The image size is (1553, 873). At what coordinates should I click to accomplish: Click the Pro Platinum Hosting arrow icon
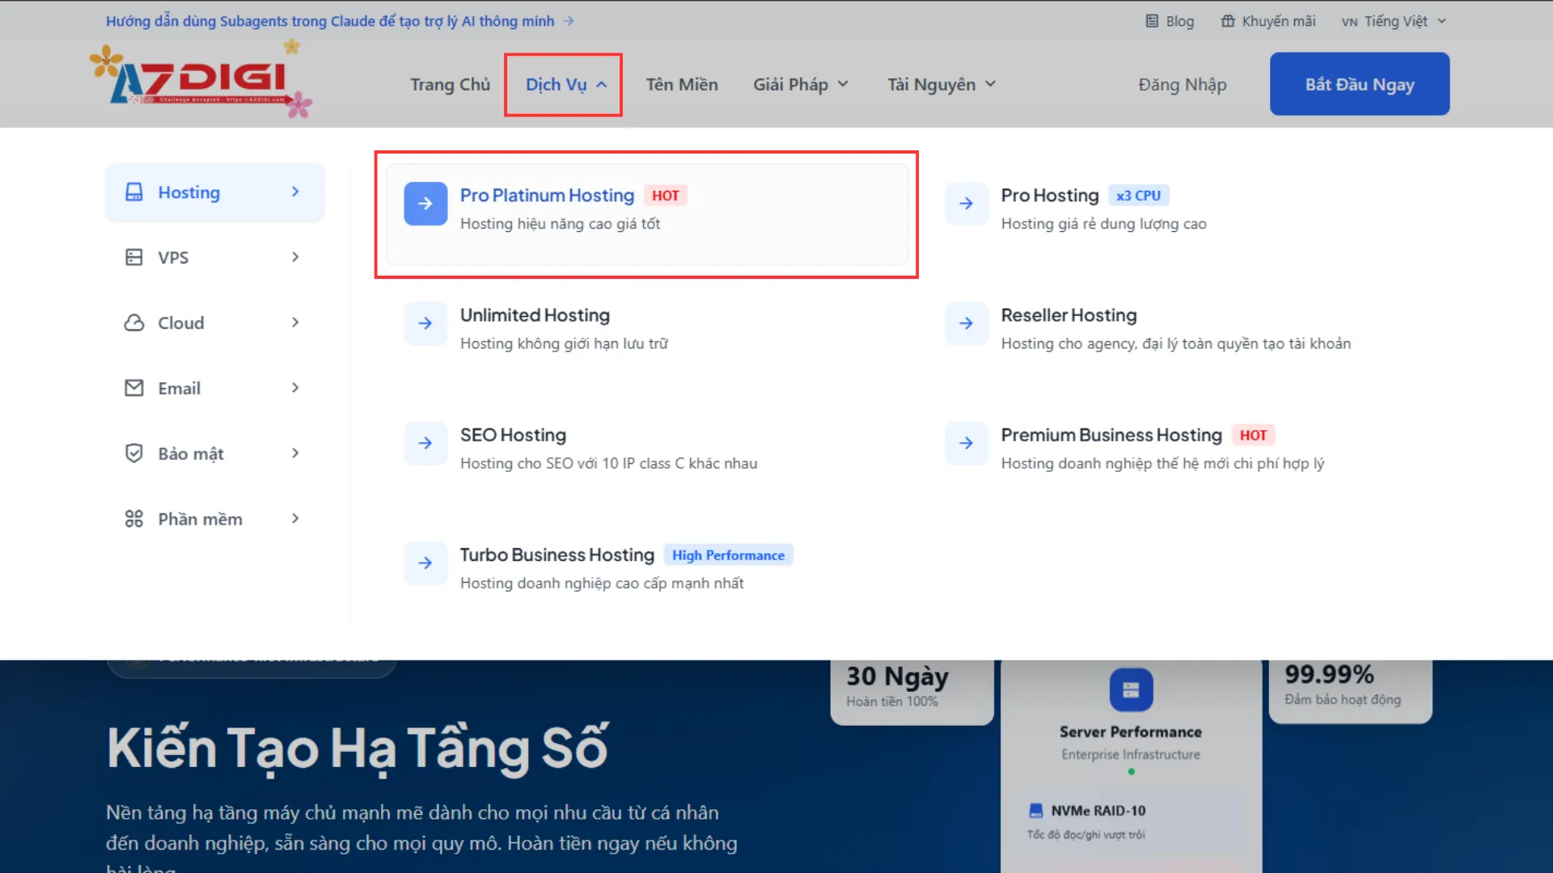[425, 204]
